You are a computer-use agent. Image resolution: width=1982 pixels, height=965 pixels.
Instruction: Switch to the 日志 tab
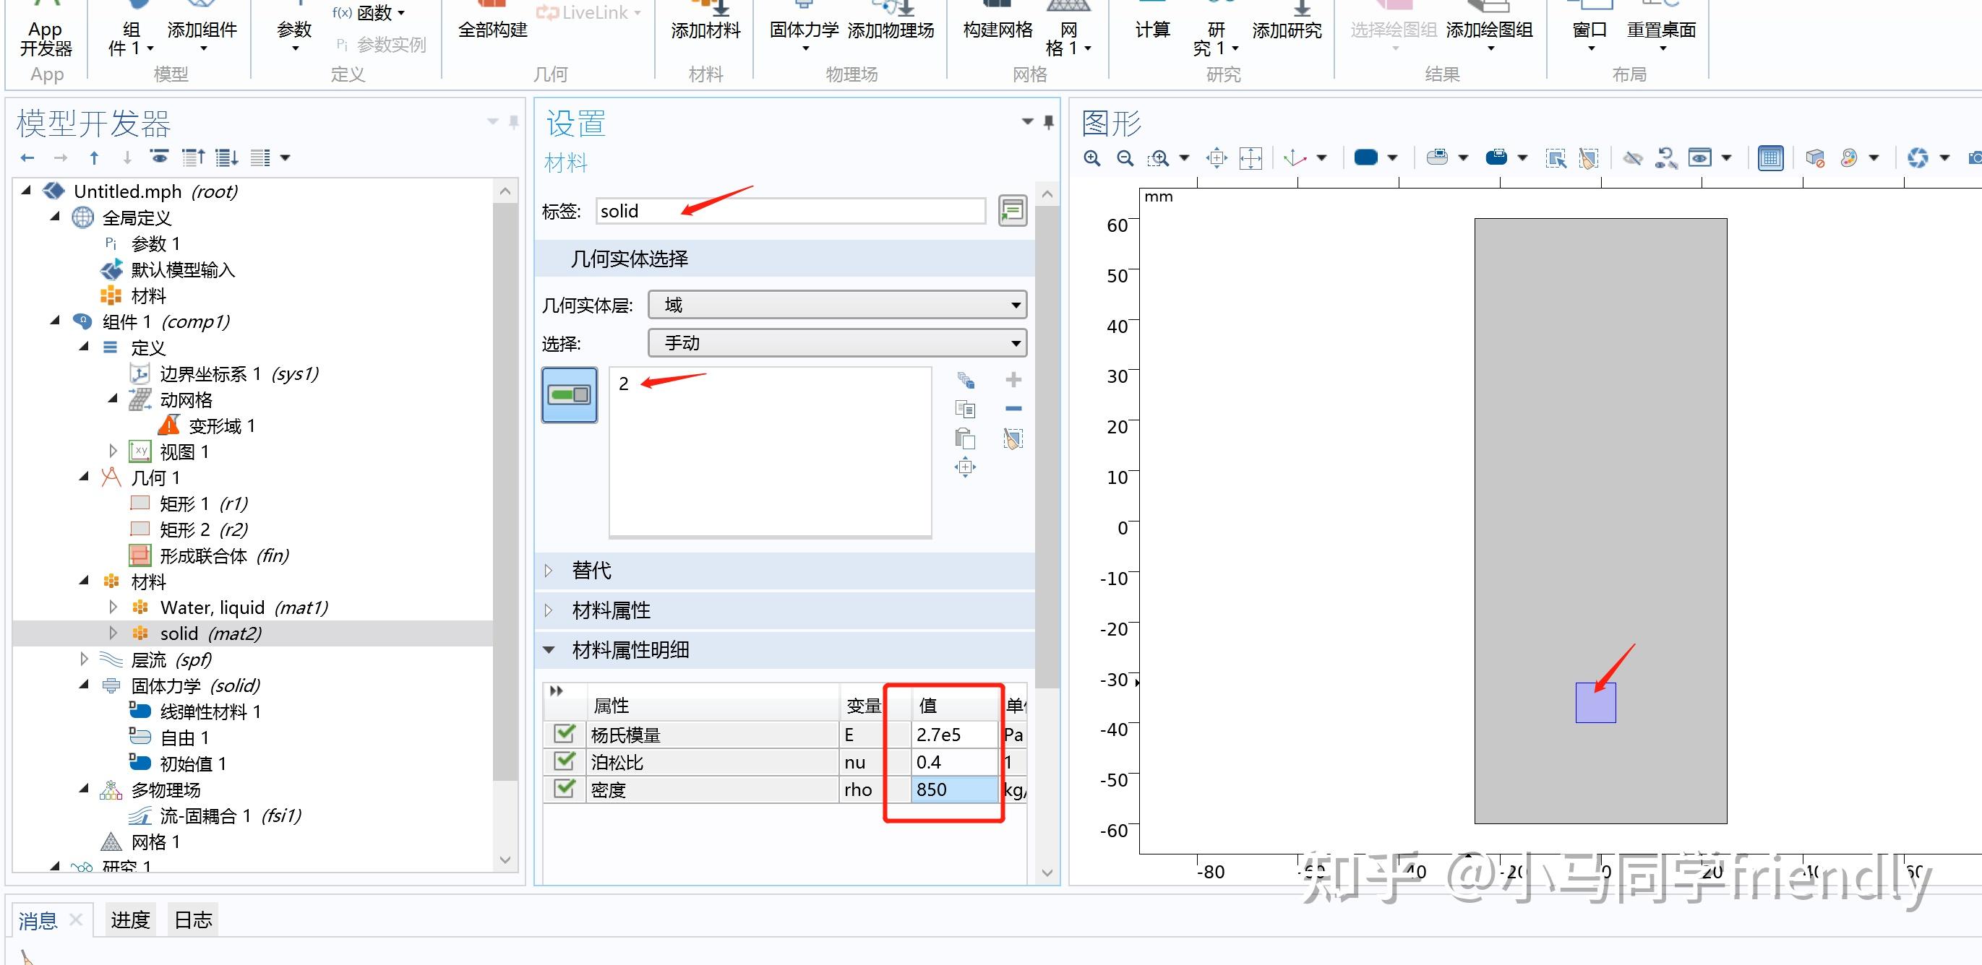tap(193, 919)
